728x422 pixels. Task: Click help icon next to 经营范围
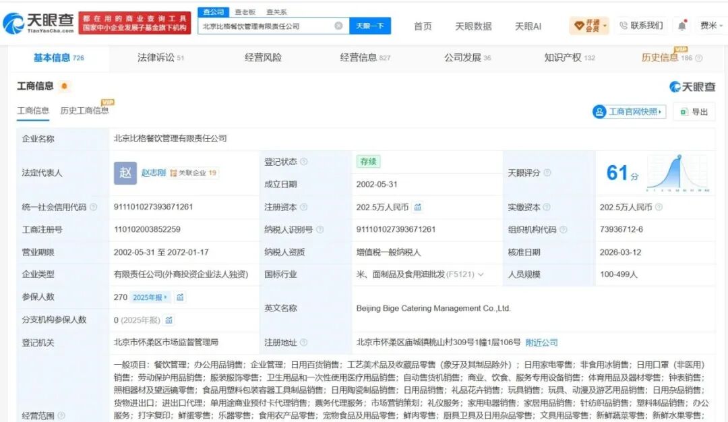coord(61,415)
